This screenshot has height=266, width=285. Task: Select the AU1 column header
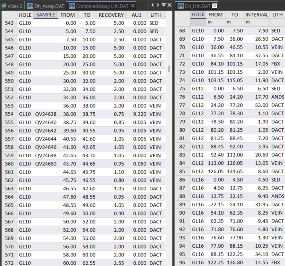point(137,15)
